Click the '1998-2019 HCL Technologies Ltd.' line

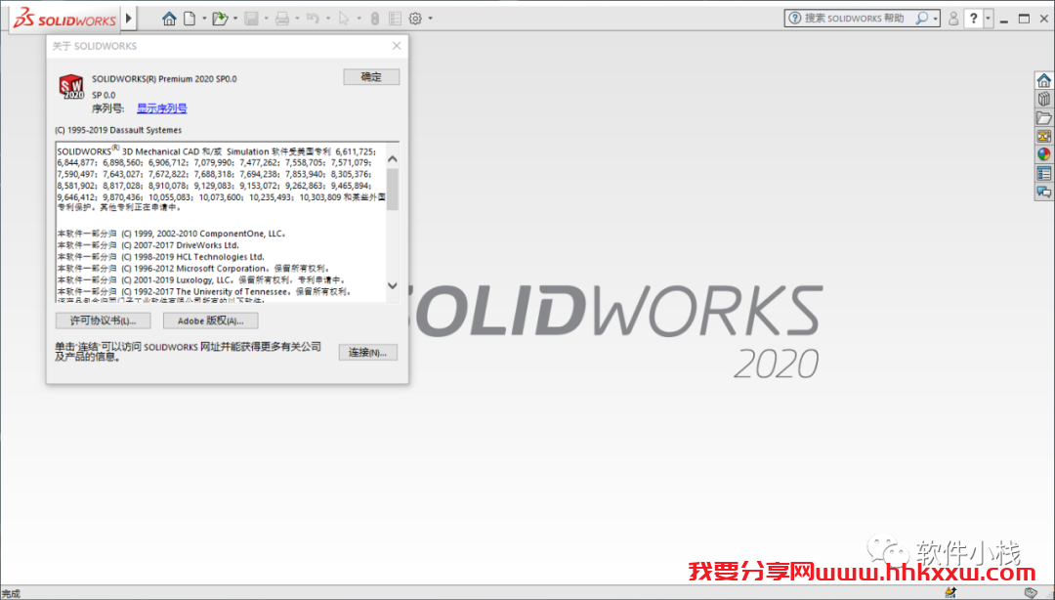[161, 257]
